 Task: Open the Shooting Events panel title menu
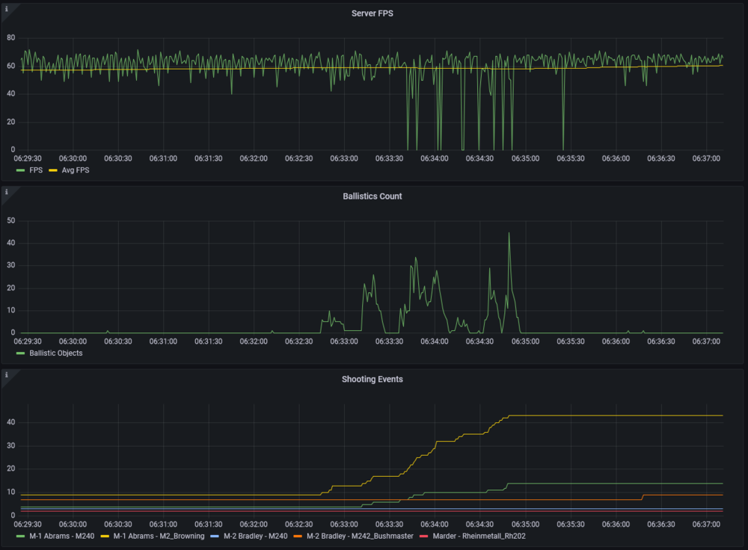tap(372, 380)
